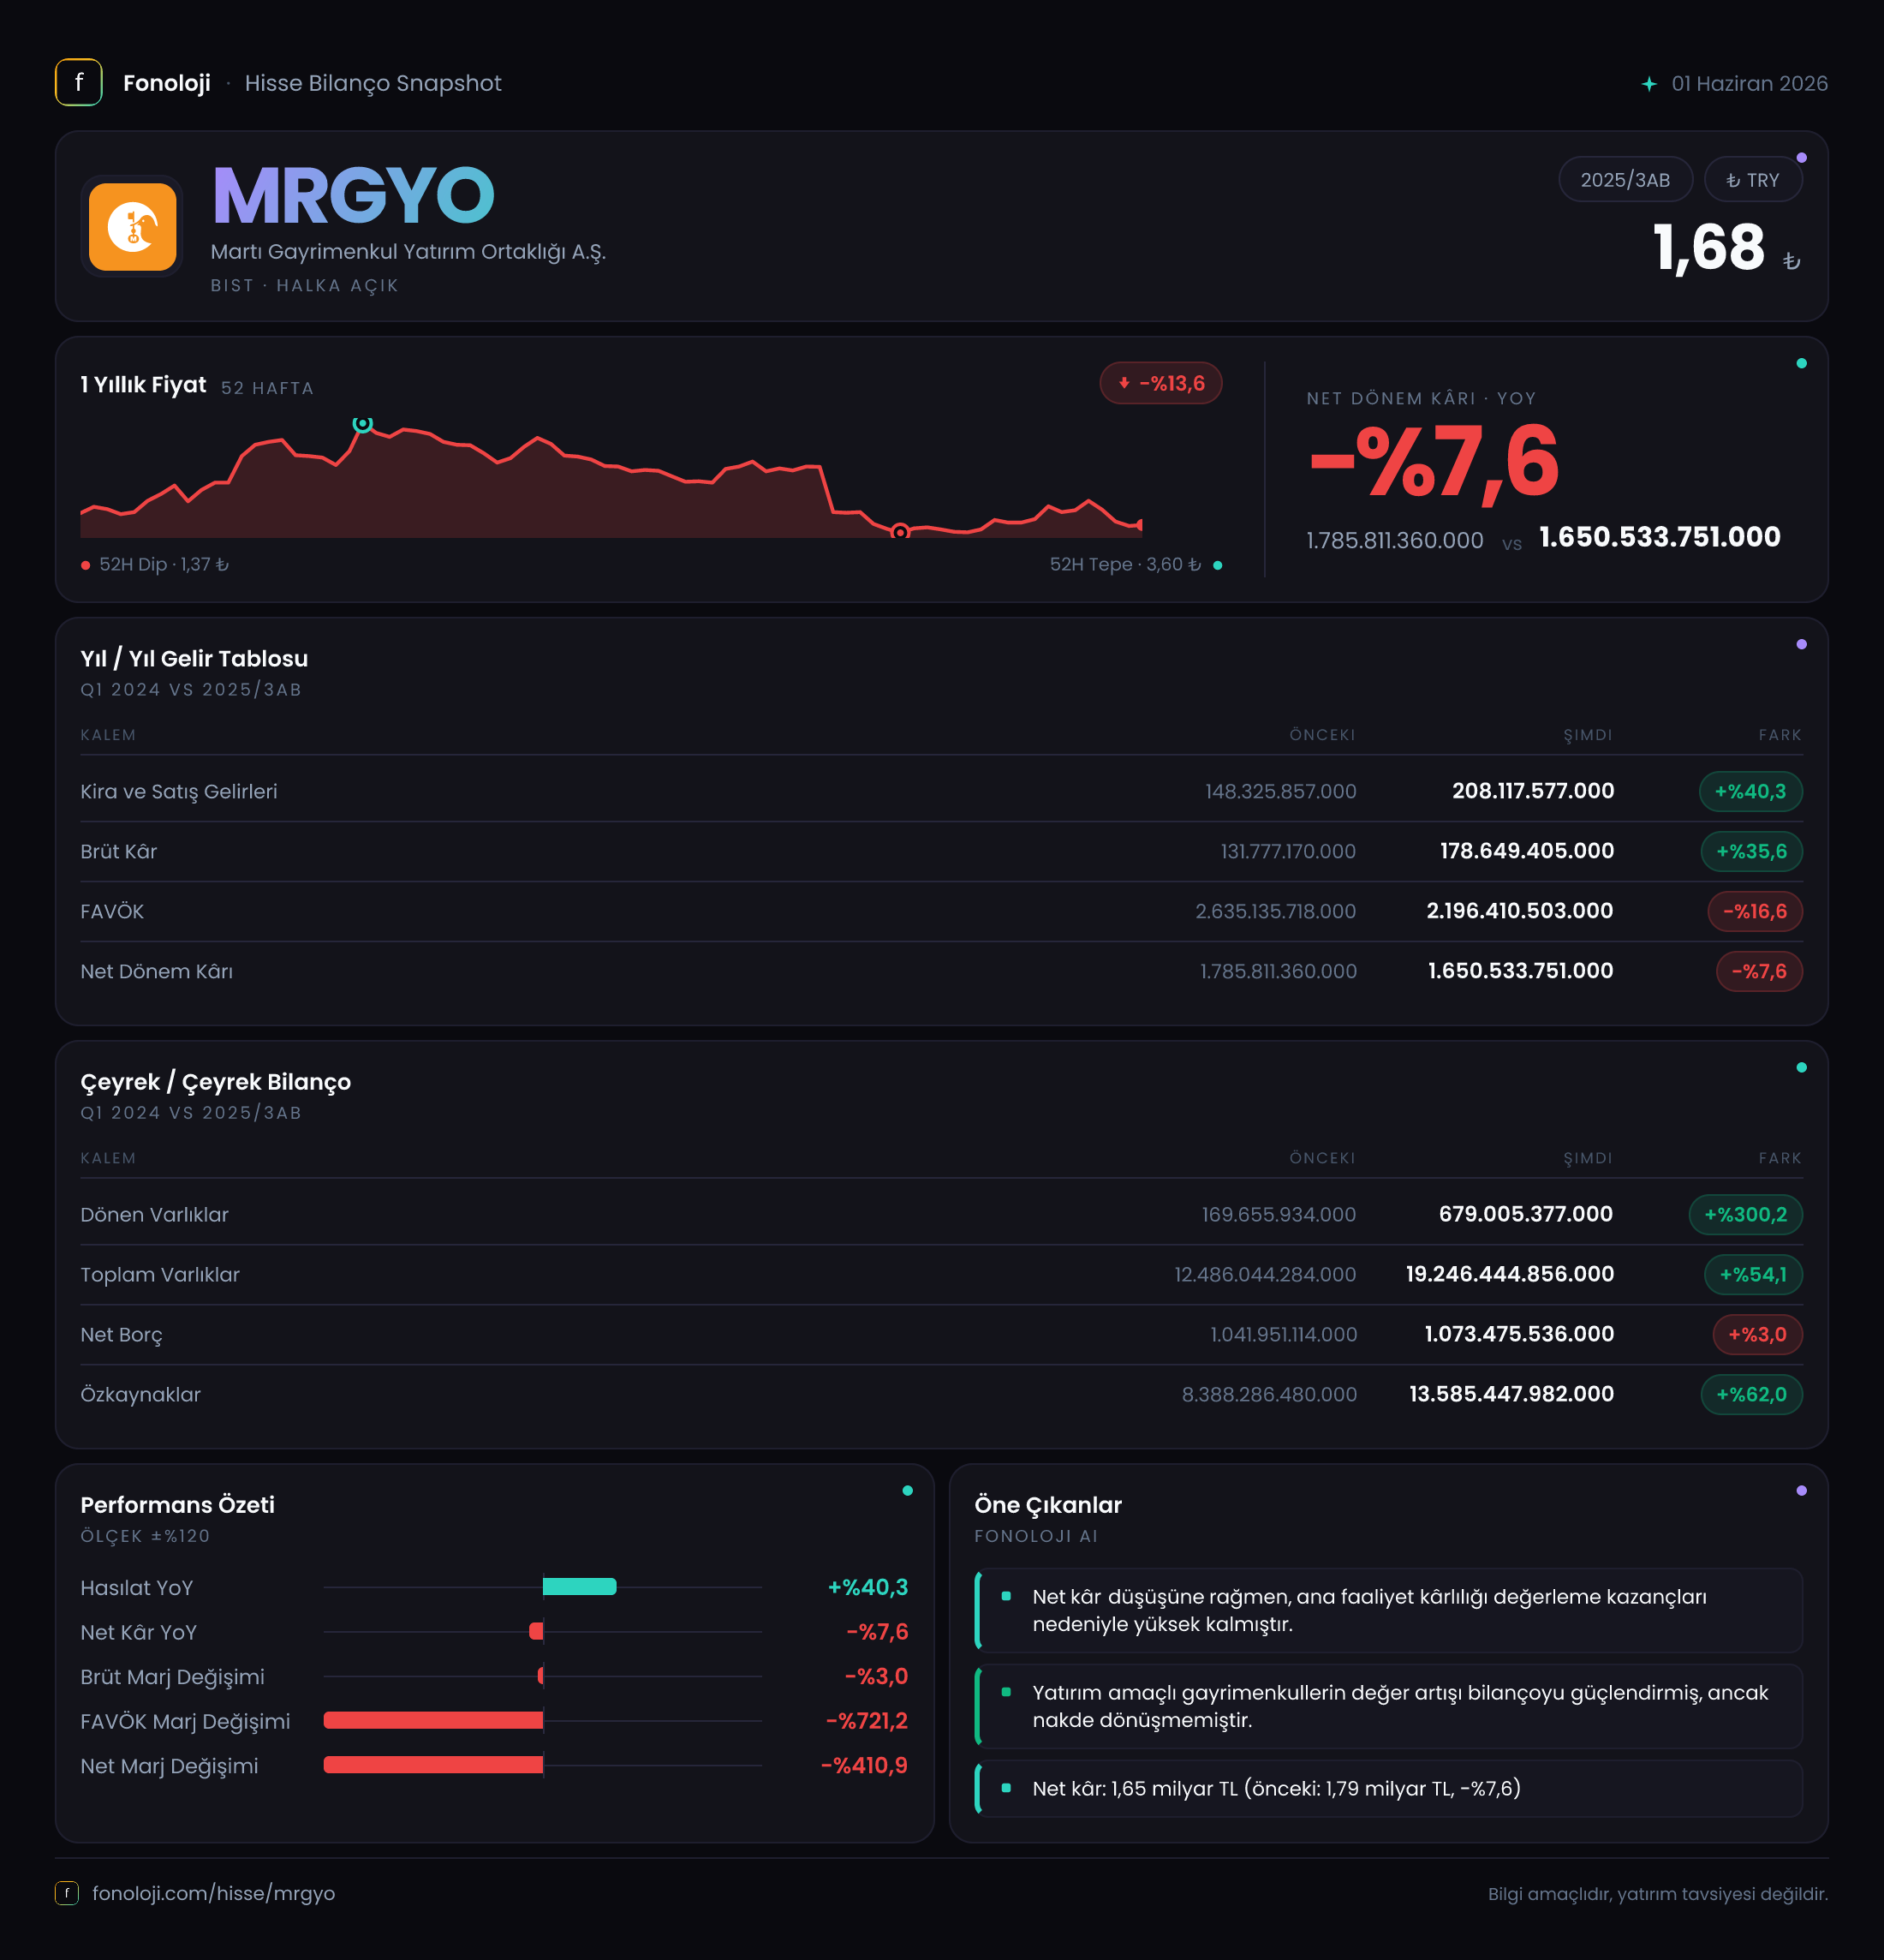The width and height of the screenshot is (1884, 1960).
Task: Click the highlight about yatırım amaçlı gayrimenkuller
Action: point(1388,1706)
